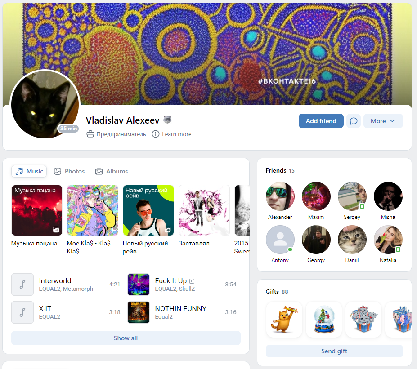This screenshot has height=369, width=417.
Task: Open Antony's default avatar icon
Action: click(280, 240)
